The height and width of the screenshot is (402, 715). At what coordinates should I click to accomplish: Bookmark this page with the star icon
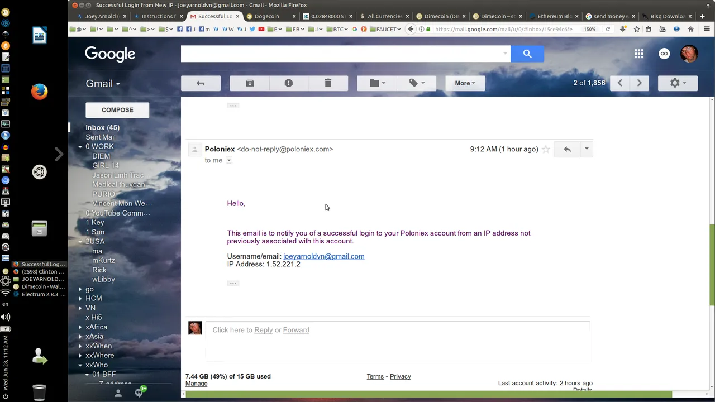[636, 29]
